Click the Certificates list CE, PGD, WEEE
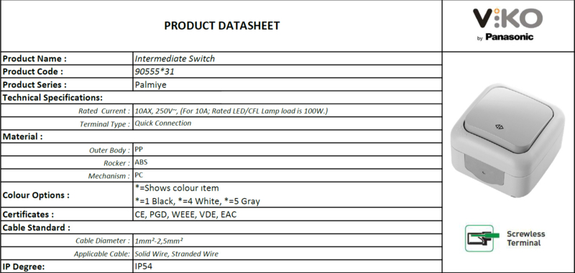This screenshot has height=273, width=575. (x=185, y=215)
